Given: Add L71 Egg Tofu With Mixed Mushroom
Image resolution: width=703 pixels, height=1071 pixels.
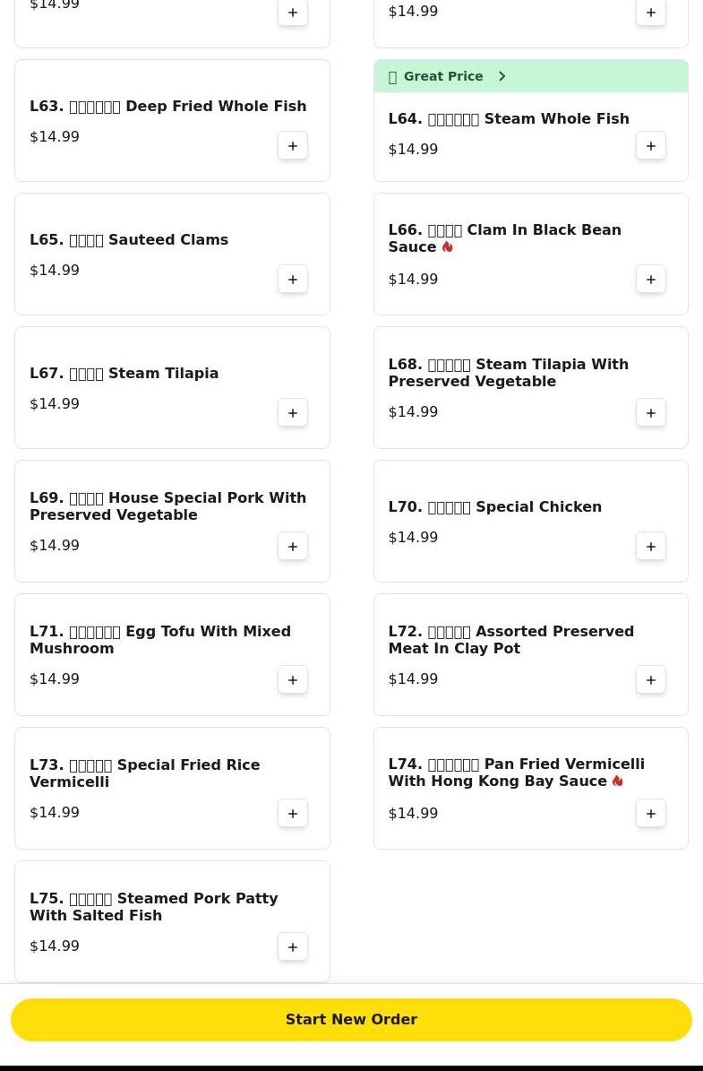Looking at the screenshot, I should click(293, 680).
